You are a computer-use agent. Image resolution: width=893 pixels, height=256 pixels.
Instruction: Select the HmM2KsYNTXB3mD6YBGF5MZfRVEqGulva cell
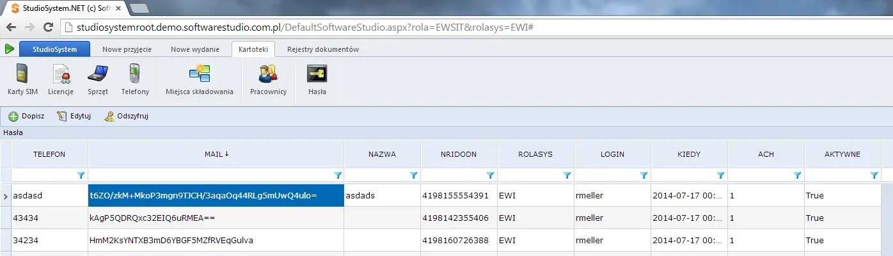pyautogui.click(x=216, y=240)
